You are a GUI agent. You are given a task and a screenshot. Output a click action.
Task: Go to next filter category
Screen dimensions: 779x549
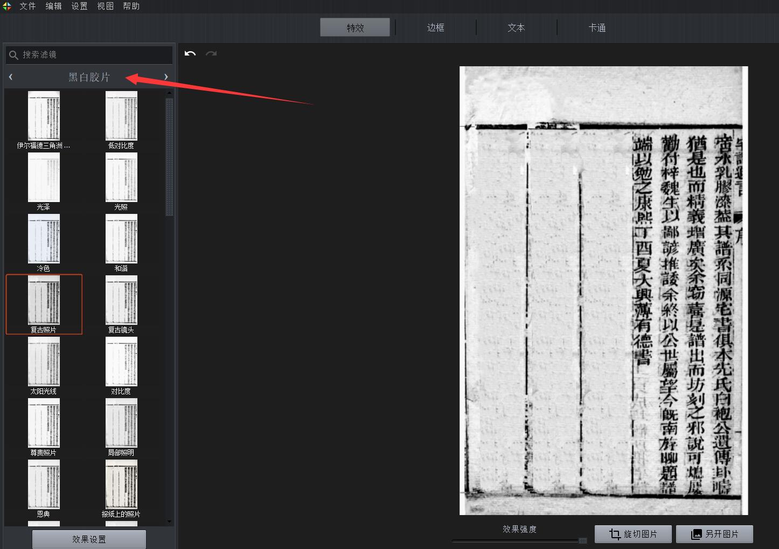click(166, 77)
